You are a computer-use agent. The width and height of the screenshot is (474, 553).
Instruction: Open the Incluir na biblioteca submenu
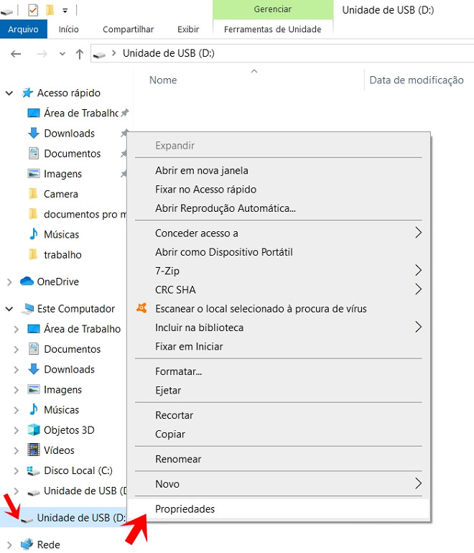pos(279,327)
